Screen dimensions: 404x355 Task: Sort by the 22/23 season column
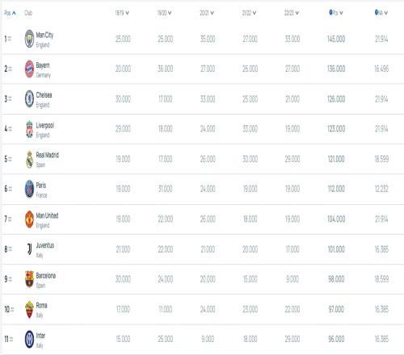(292, 13)
